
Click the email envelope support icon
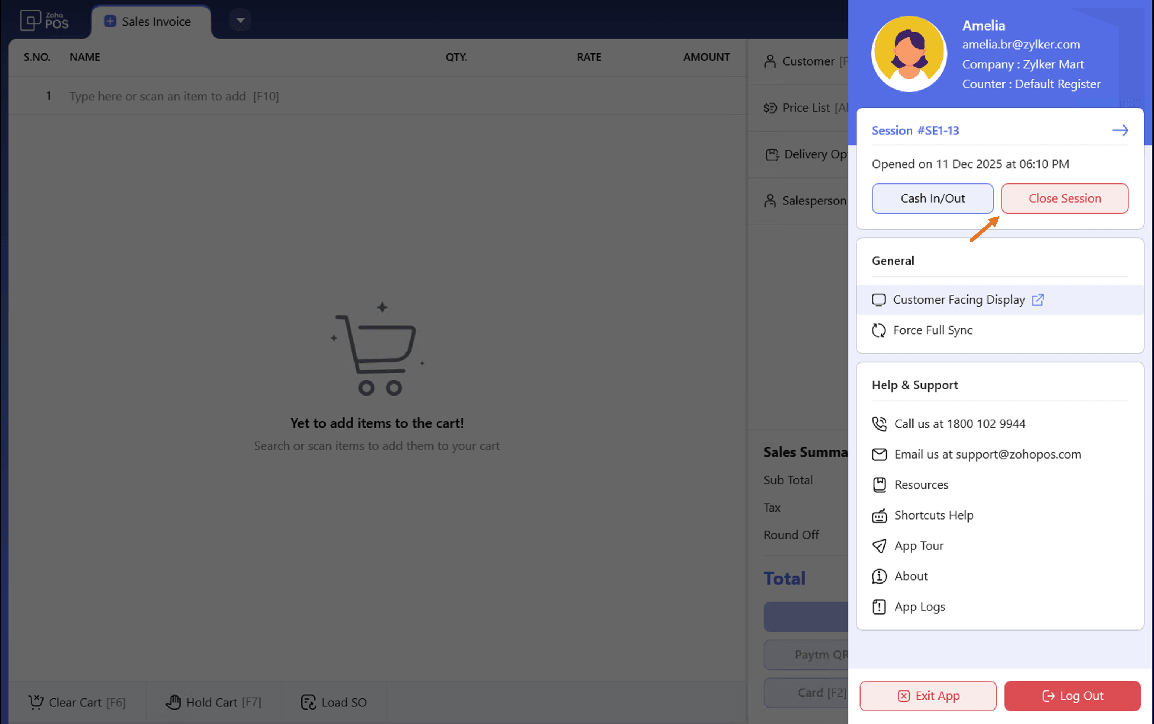coord(879,454)
